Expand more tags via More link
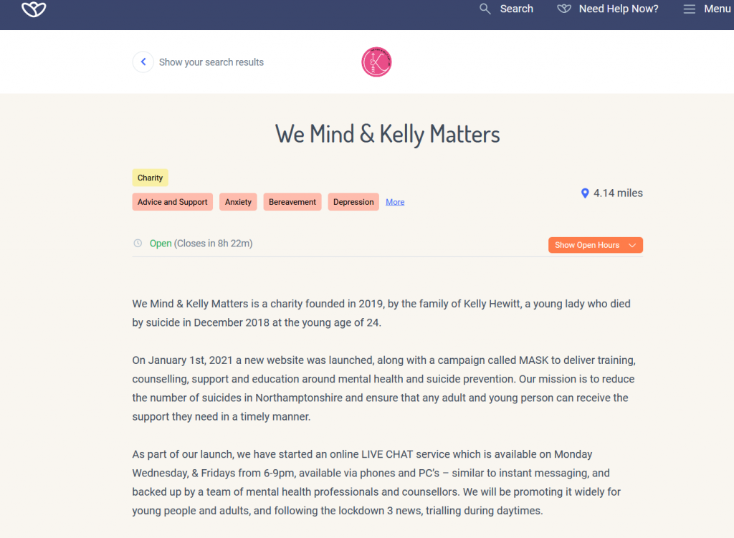This screenshot has height=538, width=734. click(x=395, y=202)
